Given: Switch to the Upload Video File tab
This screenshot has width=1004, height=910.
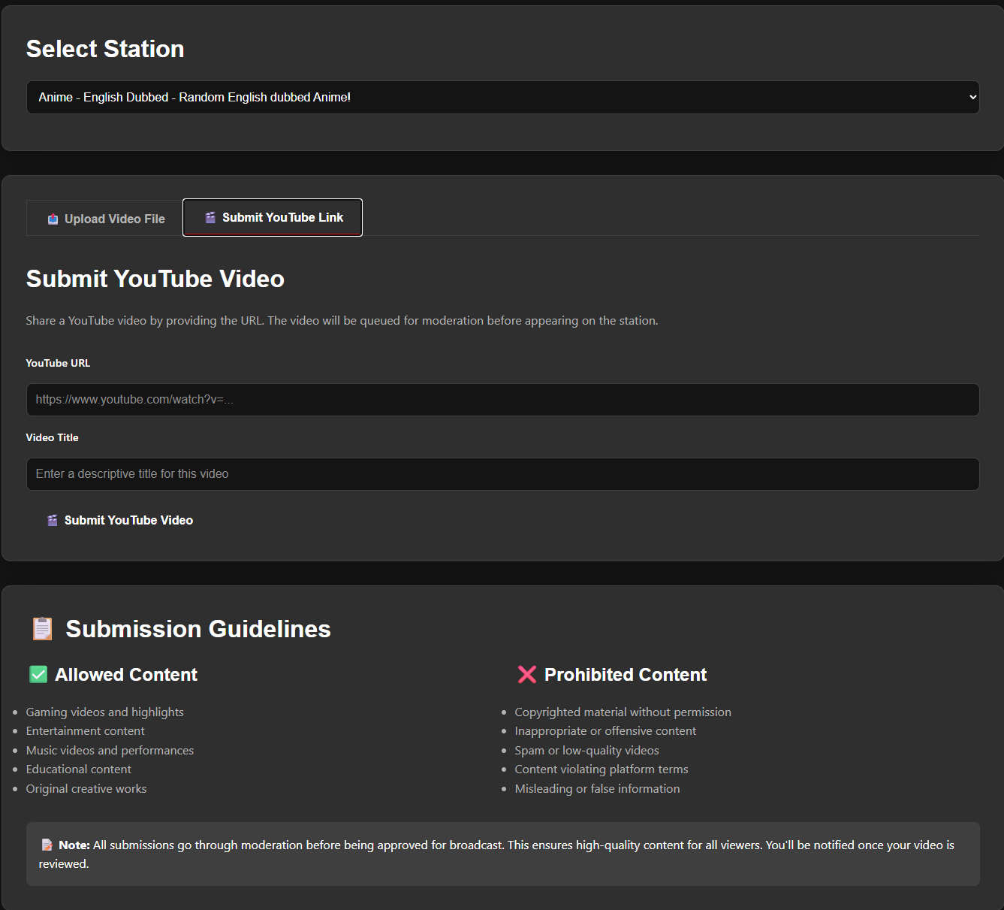Looking at the screenshot, I should [x=104, y=219].
